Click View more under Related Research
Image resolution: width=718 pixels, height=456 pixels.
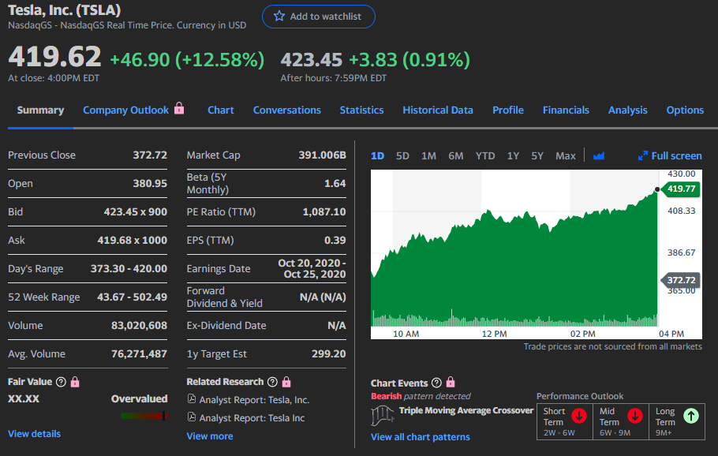pos(210,436)
